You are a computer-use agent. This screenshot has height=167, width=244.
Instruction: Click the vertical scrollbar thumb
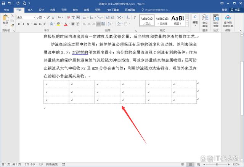coord(242,88)
